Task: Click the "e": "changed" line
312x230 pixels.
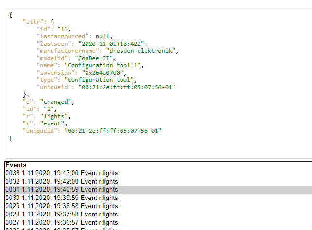Action: (x=48, y=102)
